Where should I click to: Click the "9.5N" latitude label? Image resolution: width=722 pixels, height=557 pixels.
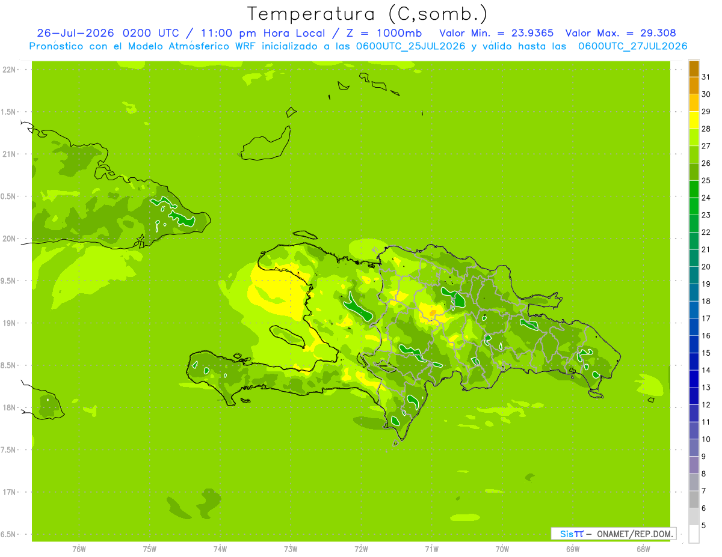pos(9,281)
